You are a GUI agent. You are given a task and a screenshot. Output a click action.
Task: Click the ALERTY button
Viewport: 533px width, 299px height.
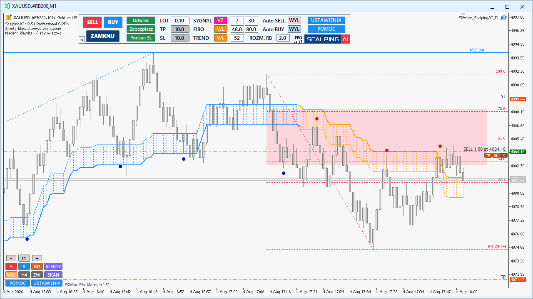[x=53, y=267]
